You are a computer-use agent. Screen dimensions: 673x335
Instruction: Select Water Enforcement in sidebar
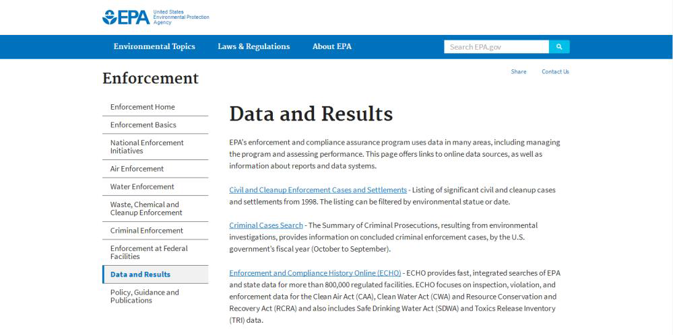(156, 187)
